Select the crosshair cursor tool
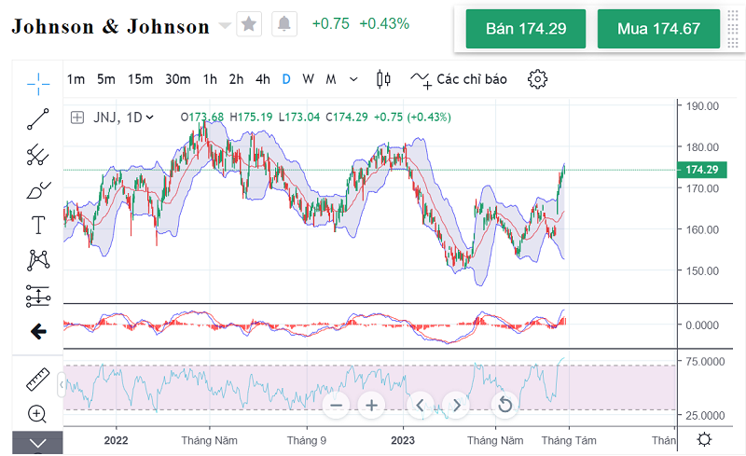Viewport: 746px width, 456px height. coord(38,84)
